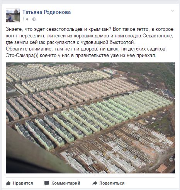Open the aerial housing photo
The image size is (180, 190).
click(x=90, y=118)
